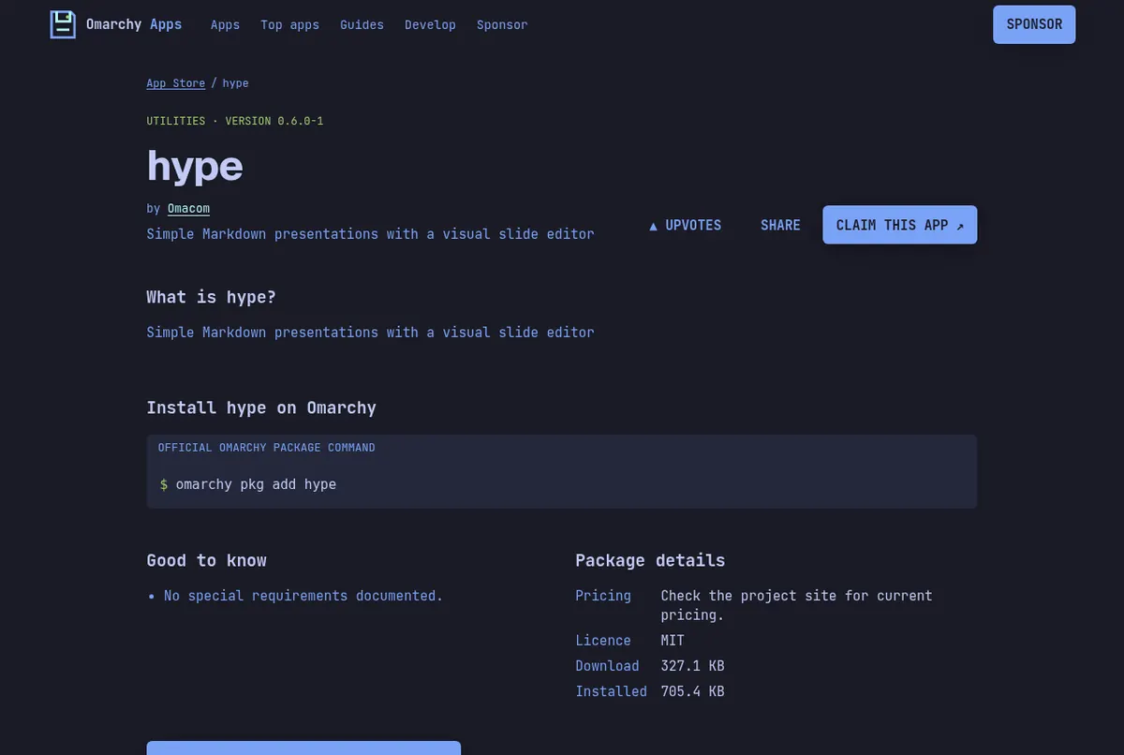Click the Omarchy Apps brand name text

[x=134, y=24]
